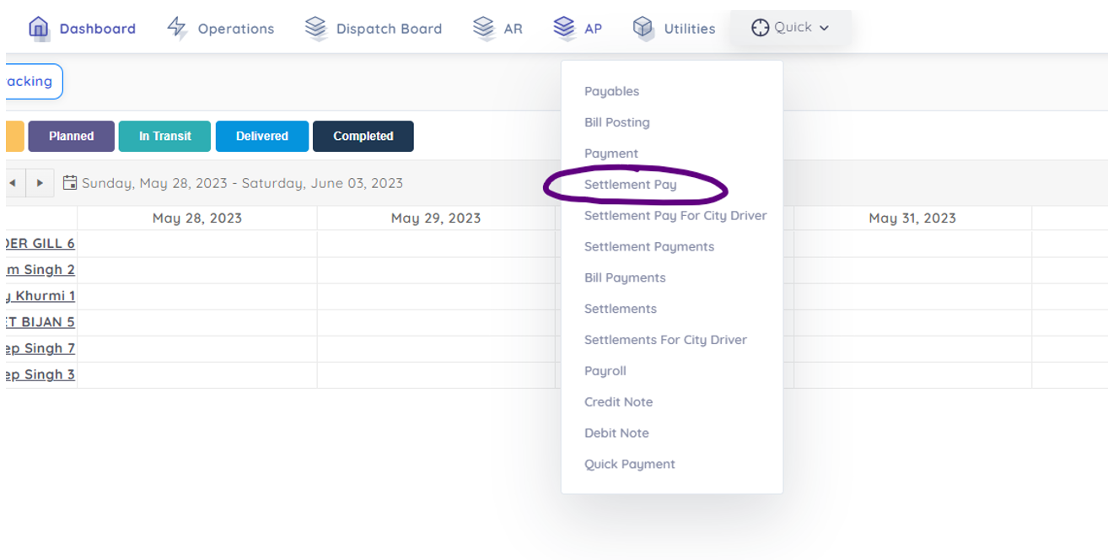The width and height of the screenshot is (1108, 560).
Task: Filter by In Transit status
Action: [x=164, y=137]
